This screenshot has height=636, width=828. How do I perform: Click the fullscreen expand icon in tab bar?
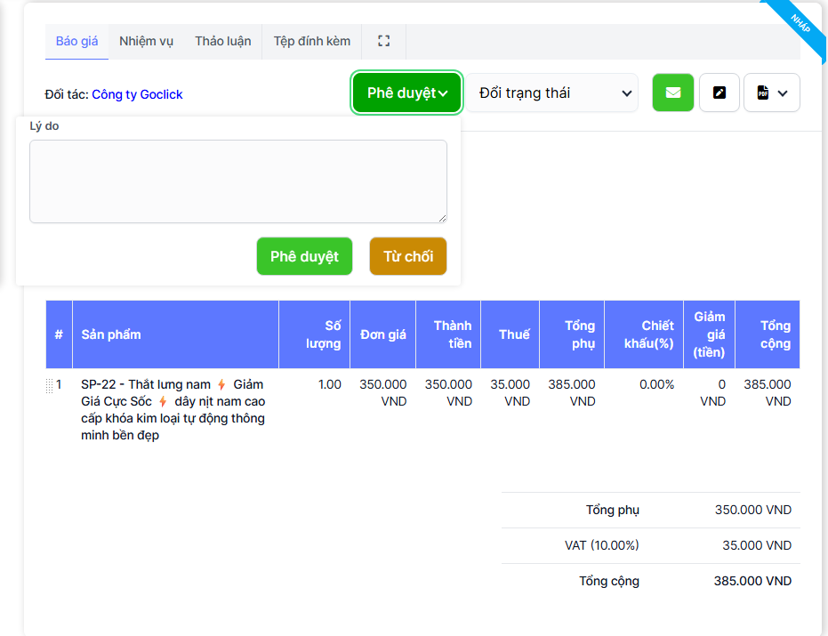coord(384,41)
